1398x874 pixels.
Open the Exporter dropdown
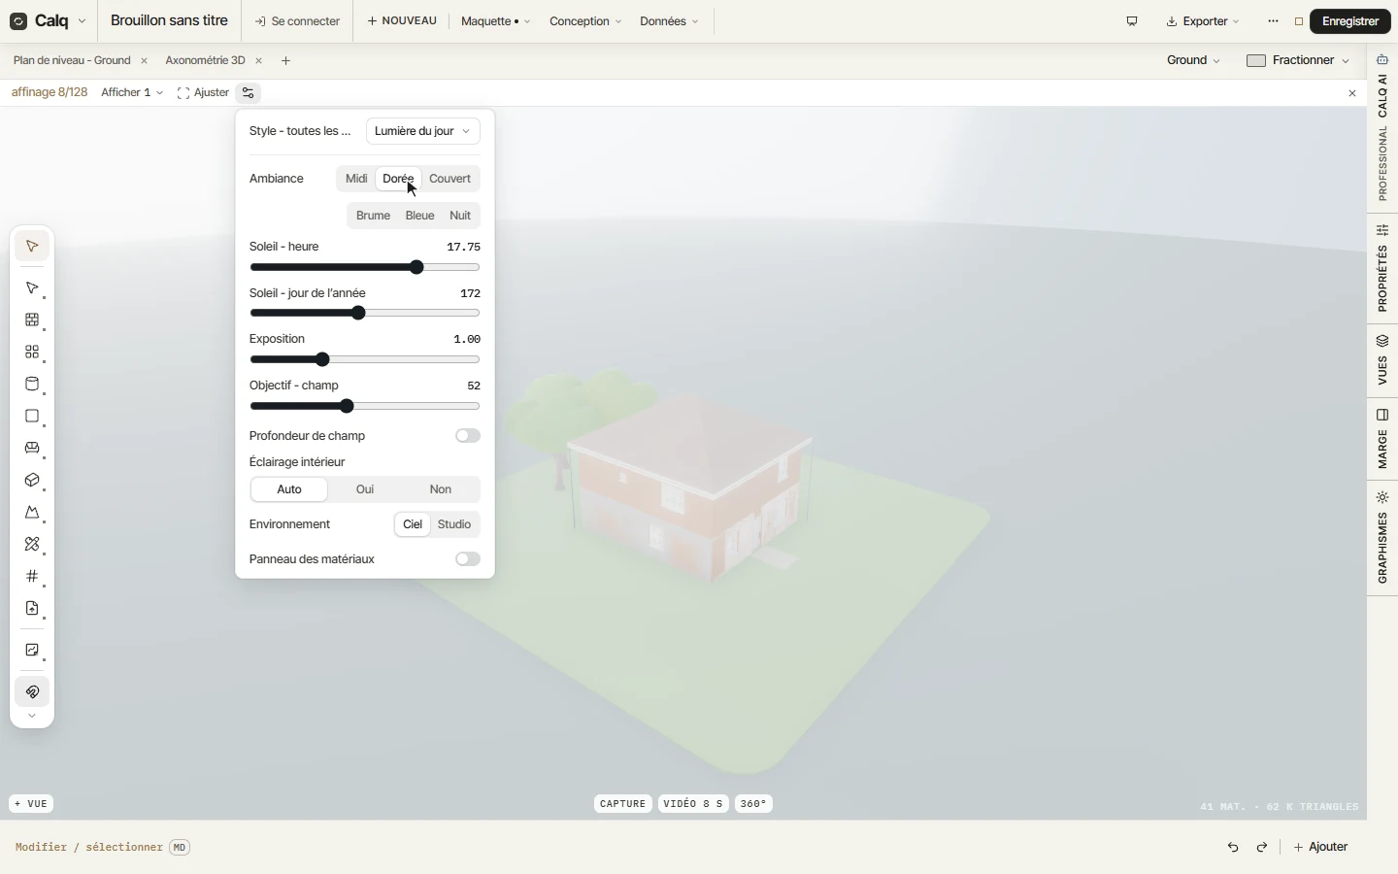click(x=1203, y=21)
